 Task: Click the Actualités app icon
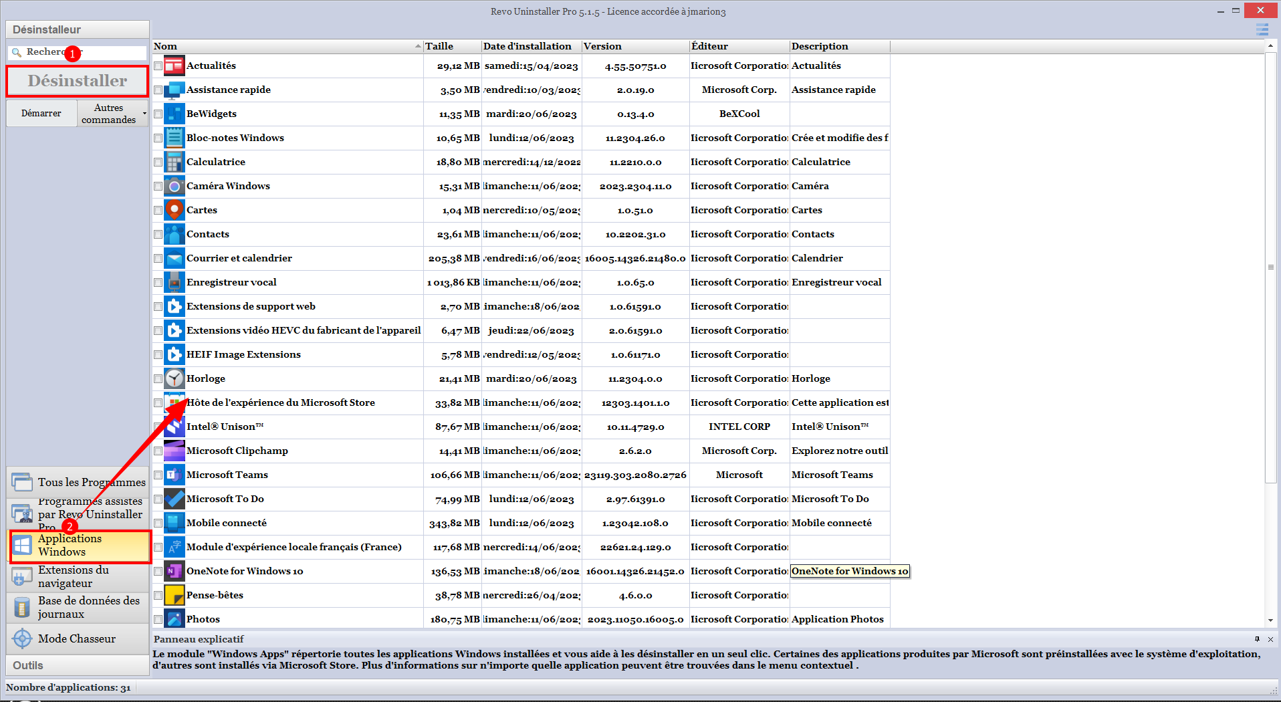(174, 66)
